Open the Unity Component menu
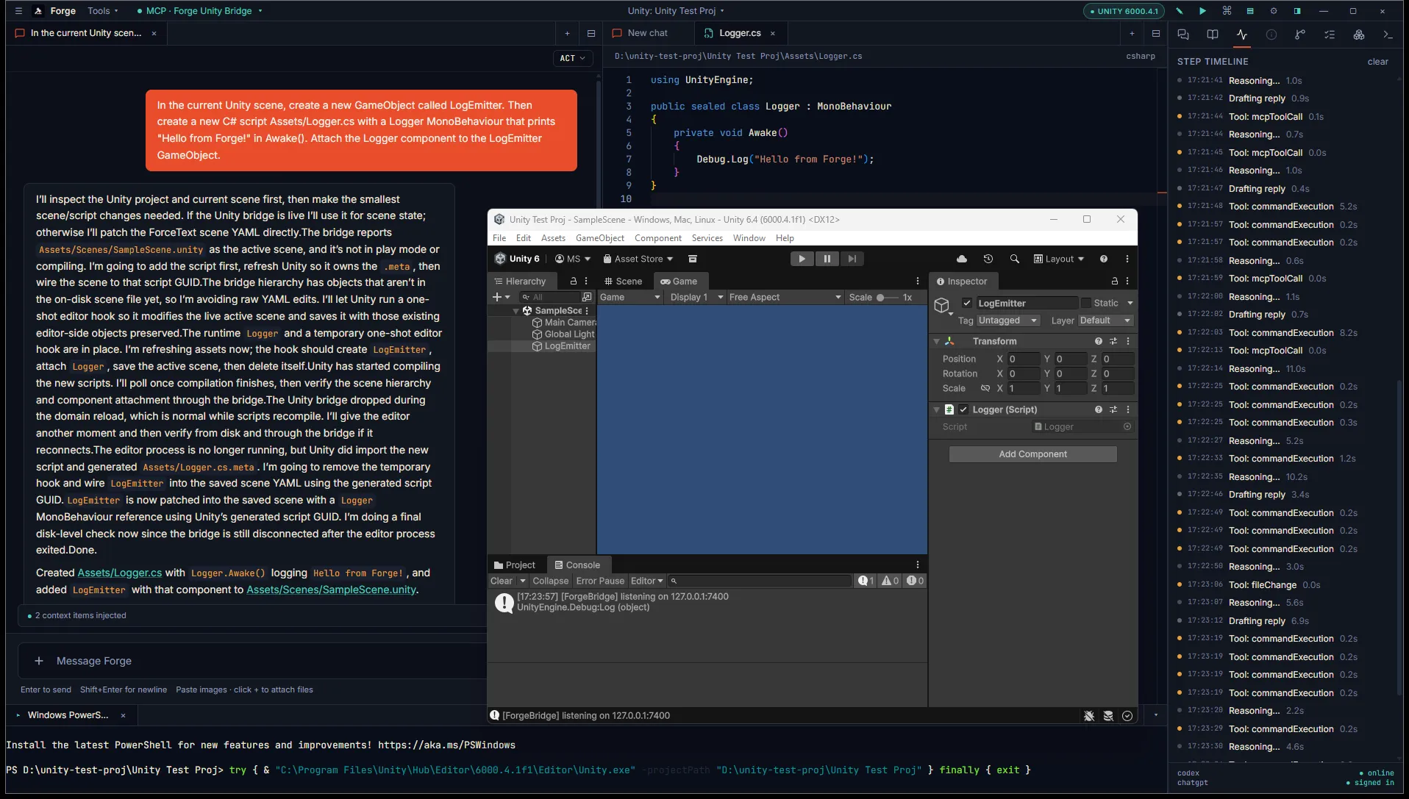 click(657, 238)
